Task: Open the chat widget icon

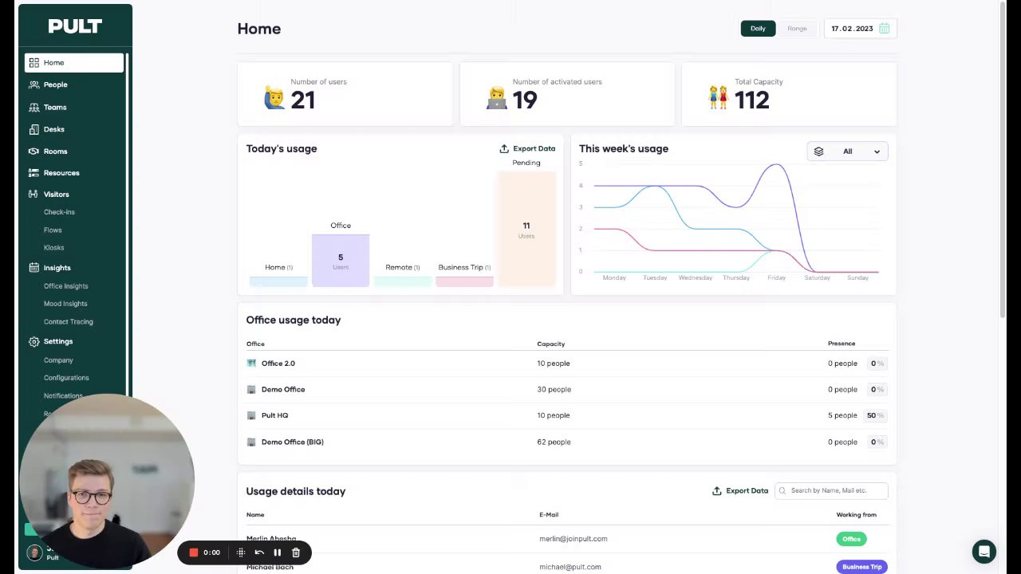Action: click(x=984, y=552)
